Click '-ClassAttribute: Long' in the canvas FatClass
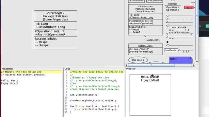 50,27
